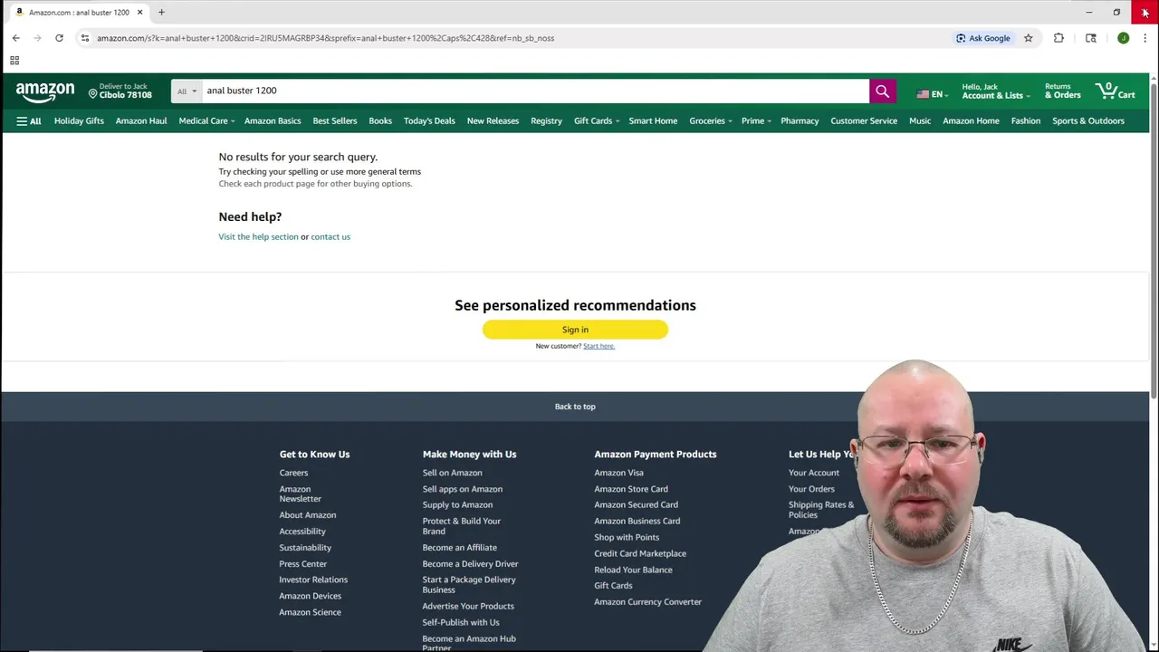Image resolution: width=1159 pixels, height=652 pixels.
Task: Open Self-Publish with Us footer link
Action: (461, 622)
